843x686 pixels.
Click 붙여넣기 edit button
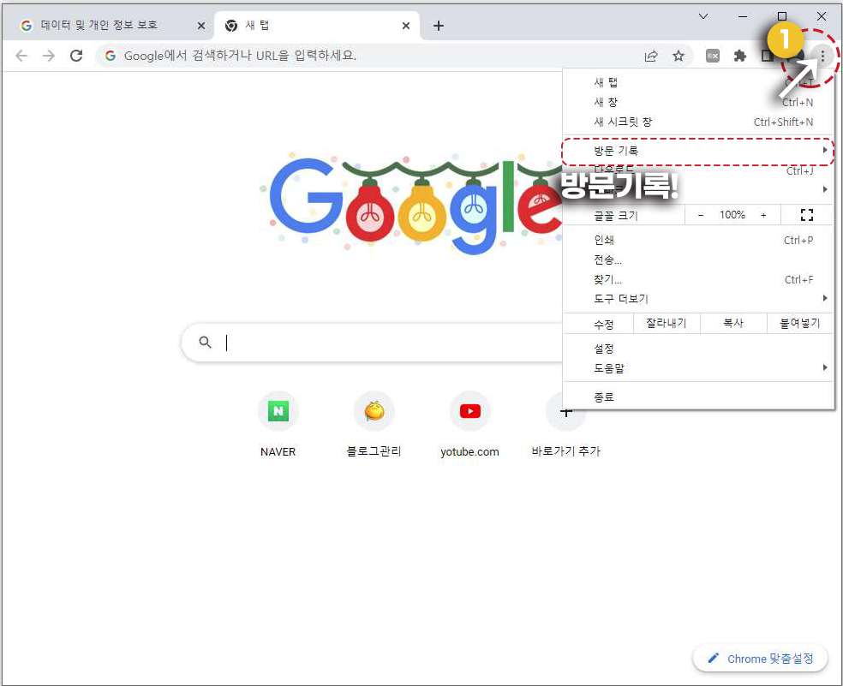[x=800, y=323]
